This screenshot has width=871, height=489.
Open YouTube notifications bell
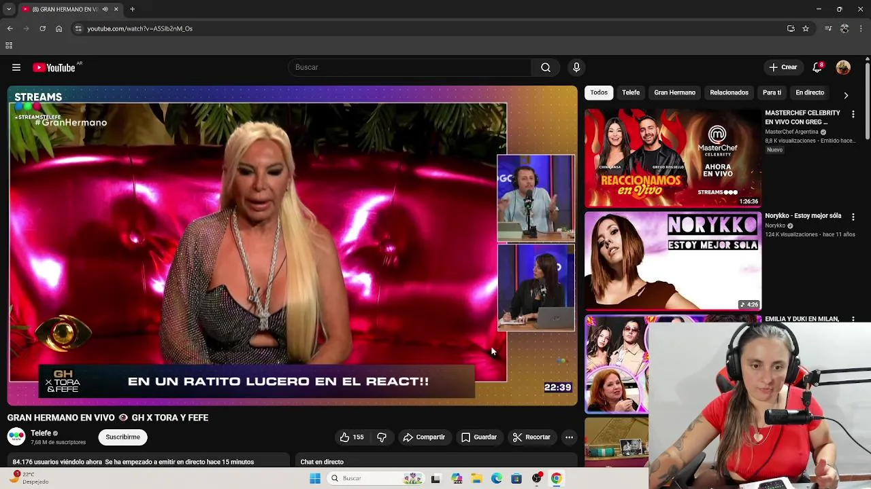click(818, 67)
